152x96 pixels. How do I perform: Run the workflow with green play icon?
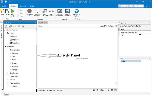[x=12, y=11]
